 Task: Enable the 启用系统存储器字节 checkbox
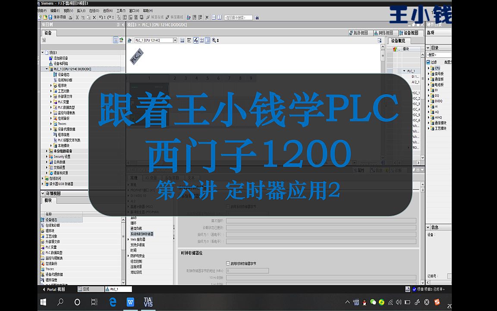click(x=228, y=206)
